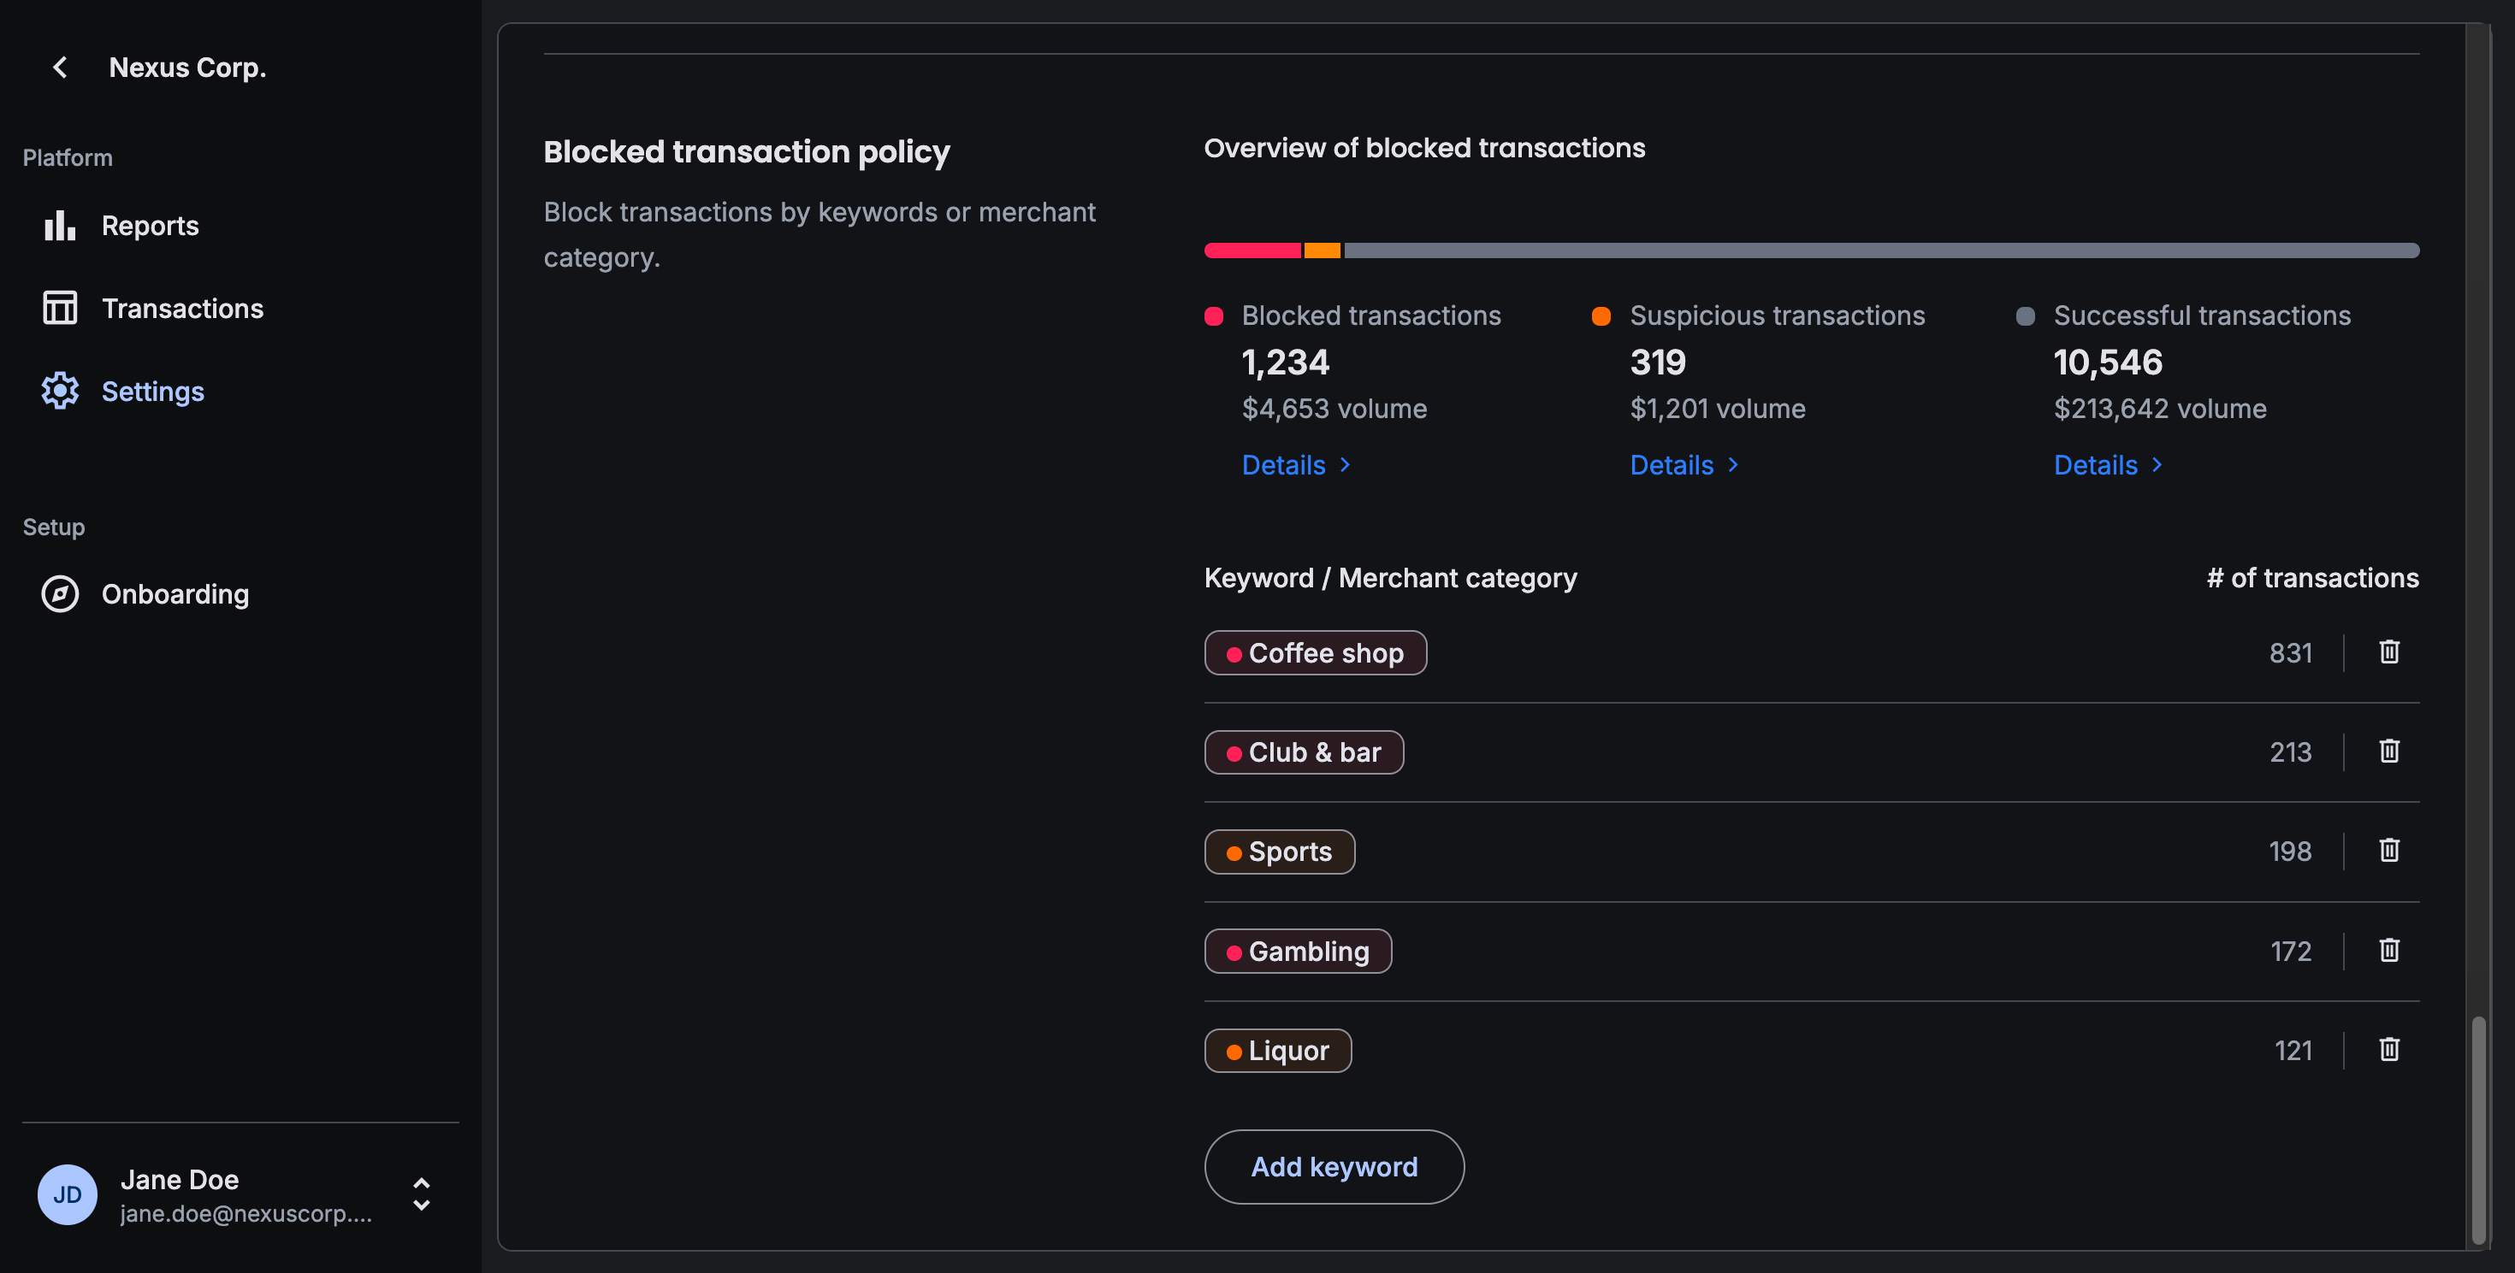Viewport: 2515px width, 1273px height.
Task: Open the Onboarding compass icon
Action: 60,593
